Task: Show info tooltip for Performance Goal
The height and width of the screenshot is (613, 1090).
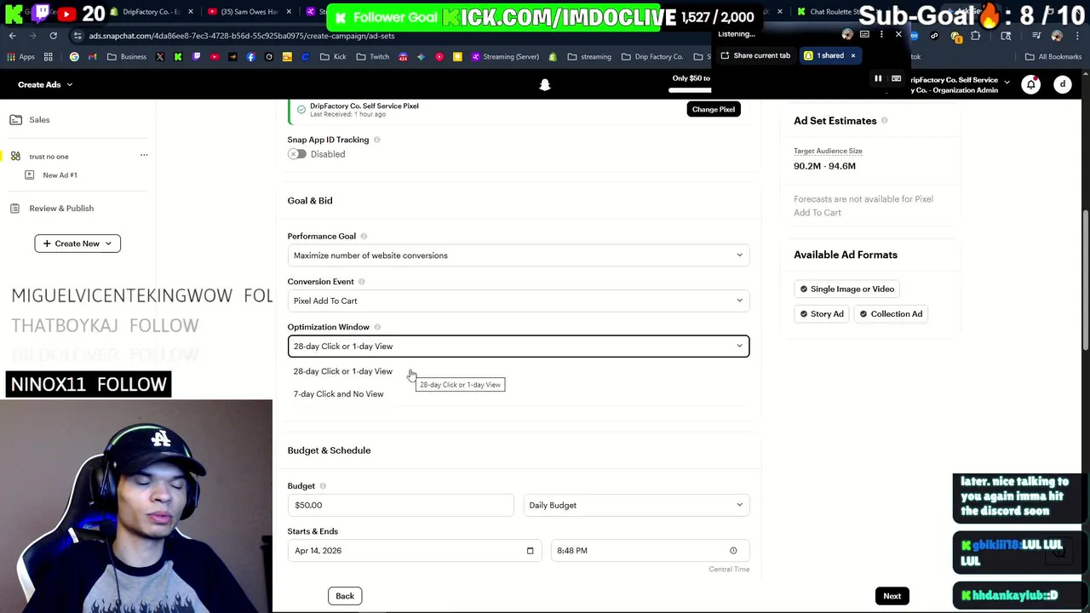Action: 364,237
